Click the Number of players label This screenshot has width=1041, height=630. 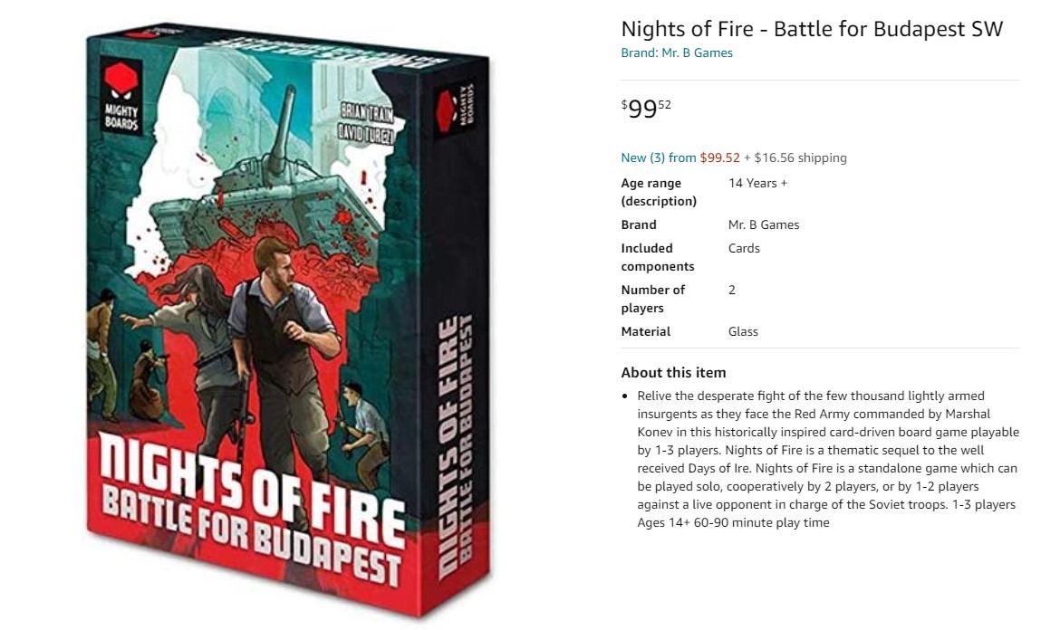652,299
